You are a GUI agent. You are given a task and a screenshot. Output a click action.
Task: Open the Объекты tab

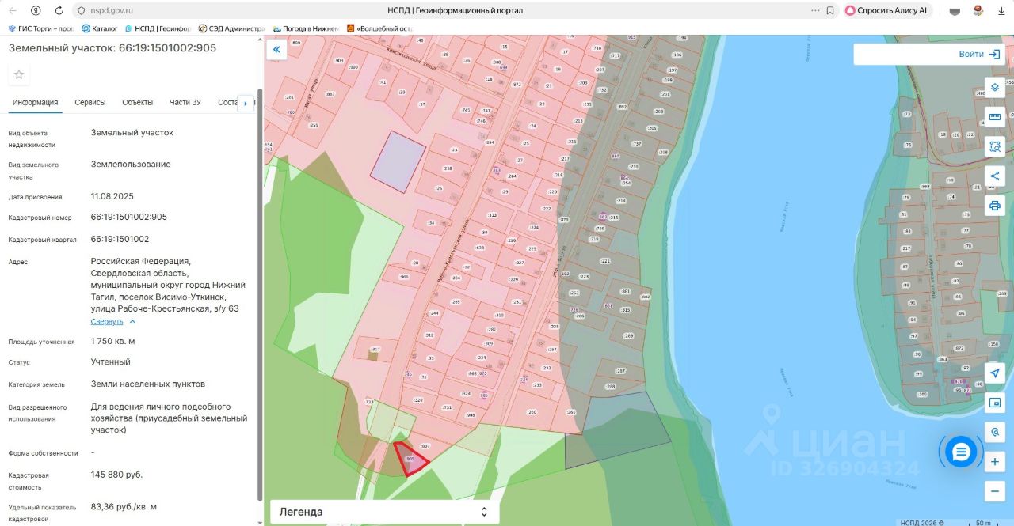click(138, 102)
